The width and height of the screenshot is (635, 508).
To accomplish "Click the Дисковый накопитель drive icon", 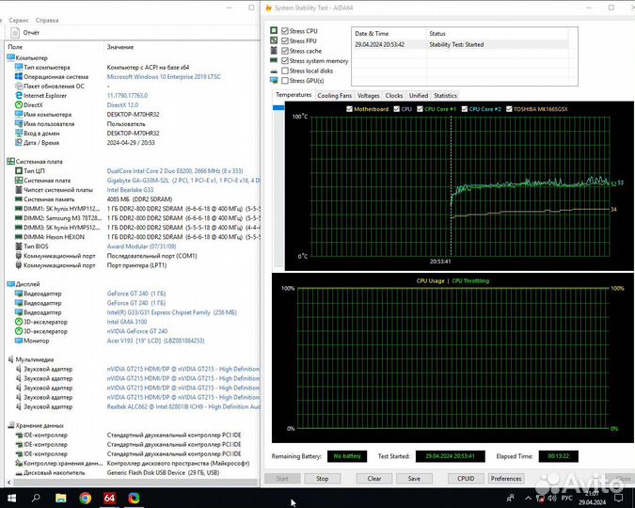I will click(19, 473).
